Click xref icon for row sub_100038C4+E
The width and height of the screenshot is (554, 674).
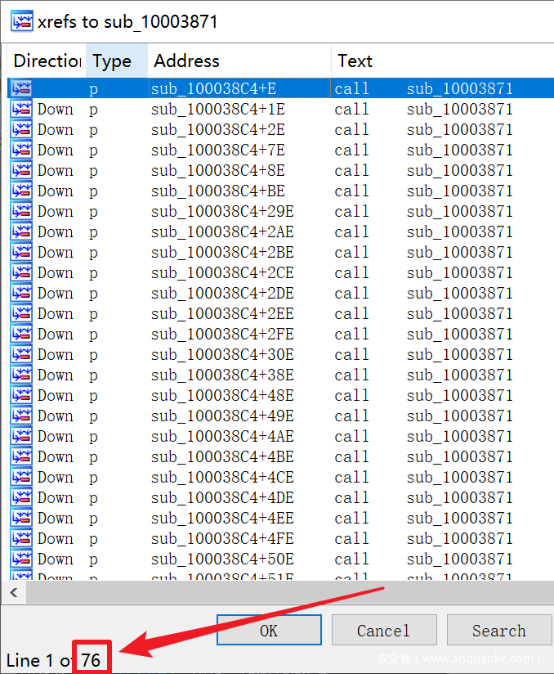click(22, 88)
